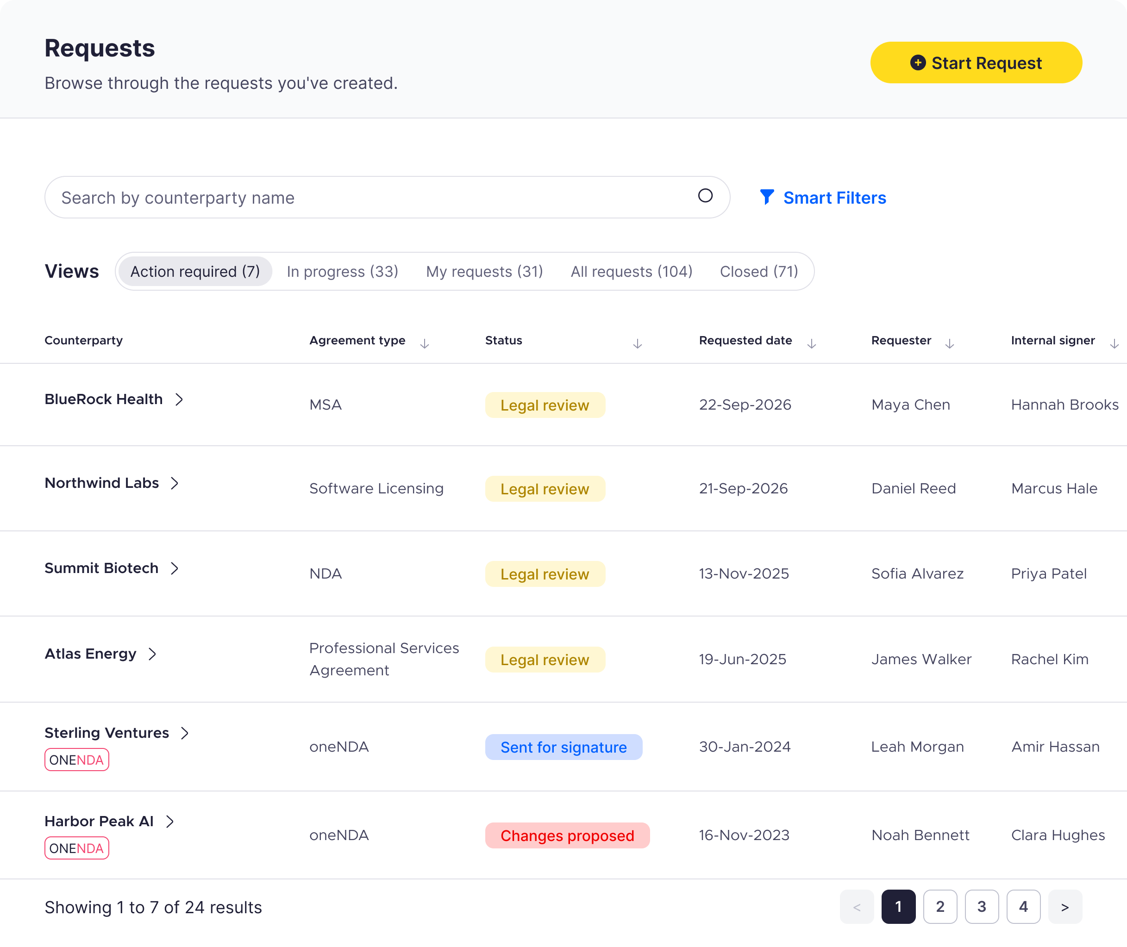Open Northwind Labs row chevron
Screen dimensions: 1127x947
[x=175, y=483]
